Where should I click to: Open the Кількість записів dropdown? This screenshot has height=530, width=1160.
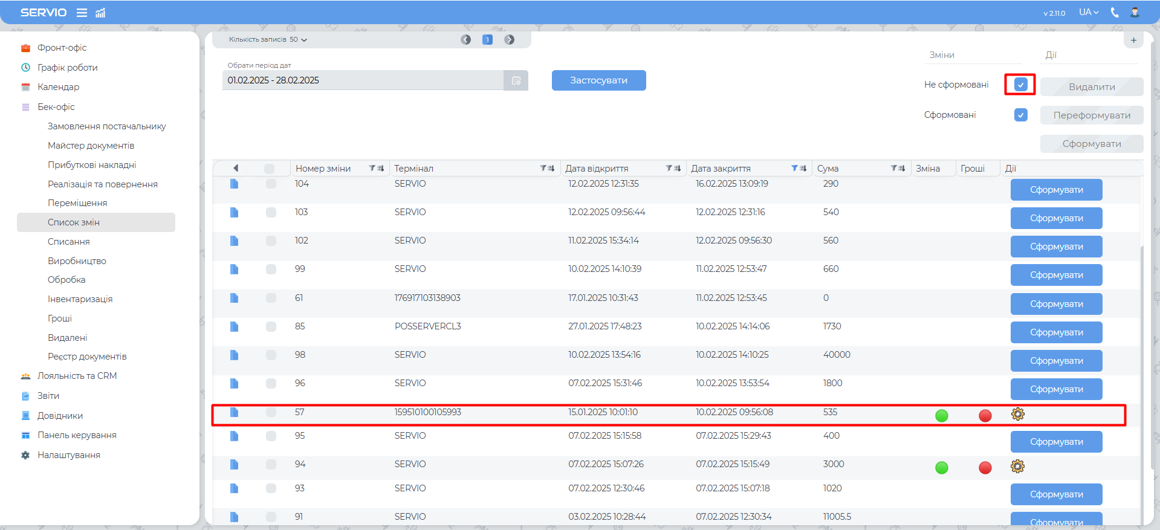(268, 40)
